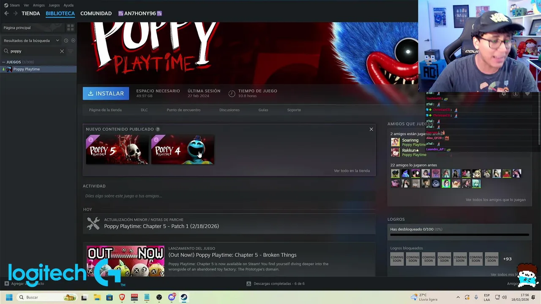
Task: Open the Guías link
Action: pyautogui.click(x=263, y=110)
